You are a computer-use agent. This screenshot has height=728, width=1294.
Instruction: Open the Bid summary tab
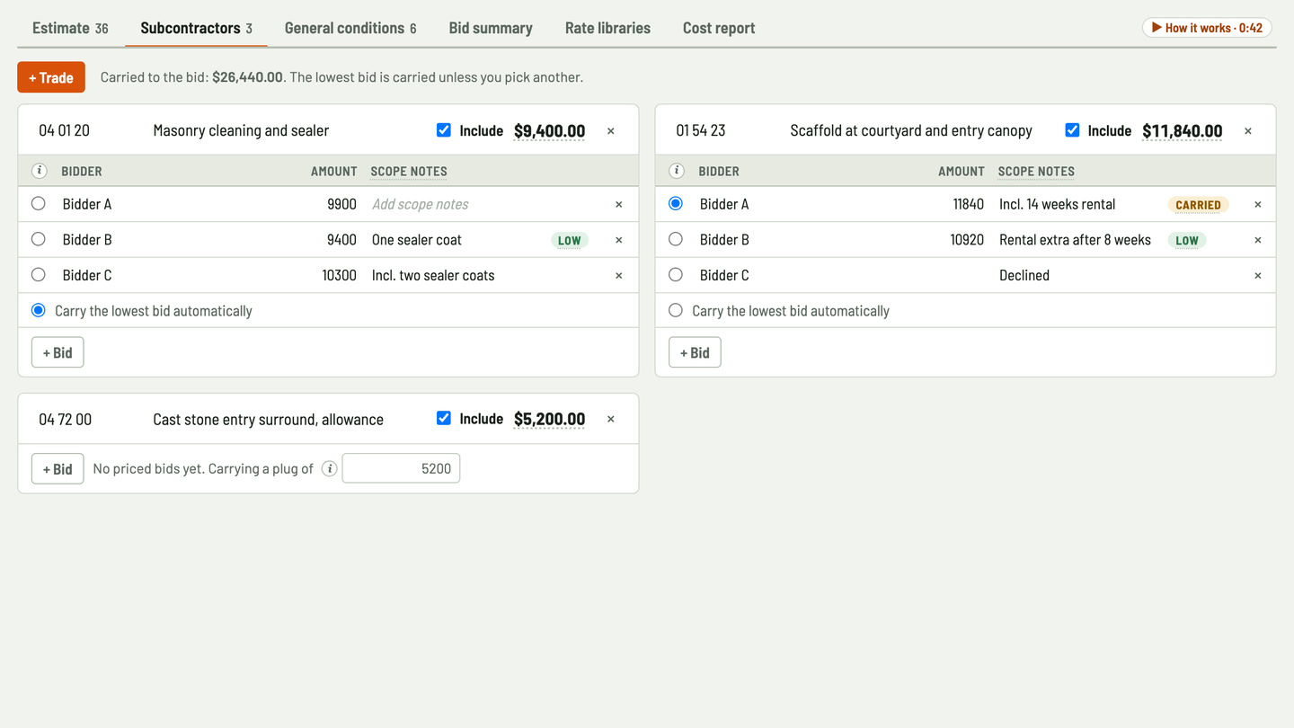(491, 28)
